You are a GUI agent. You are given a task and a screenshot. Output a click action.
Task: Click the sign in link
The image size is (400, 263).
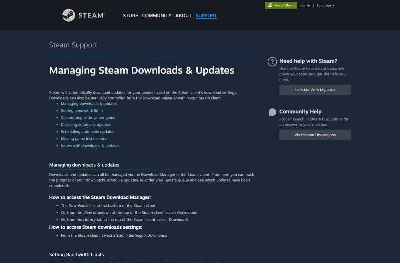coord(305,5)
